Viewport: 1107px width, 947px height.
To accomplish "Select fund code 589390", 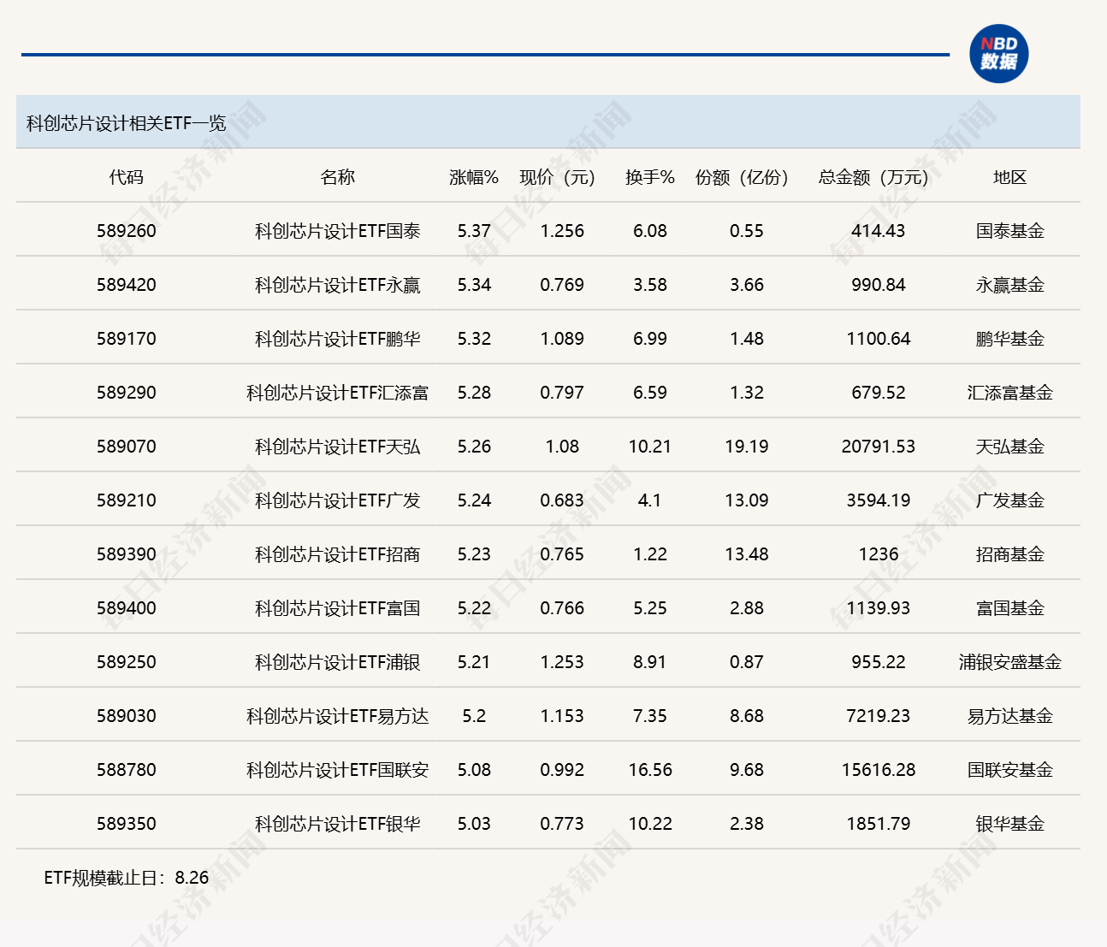I will 127,554.
